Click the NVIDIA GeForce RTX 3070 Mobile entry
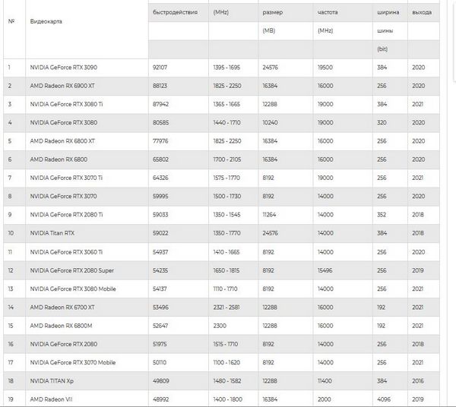 (73, 362)
